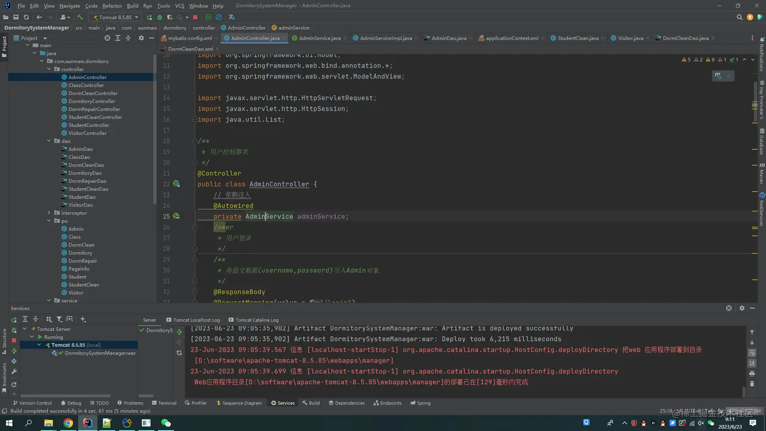Collapse com.xunmaw.dormitory package node

click(42, 61)
